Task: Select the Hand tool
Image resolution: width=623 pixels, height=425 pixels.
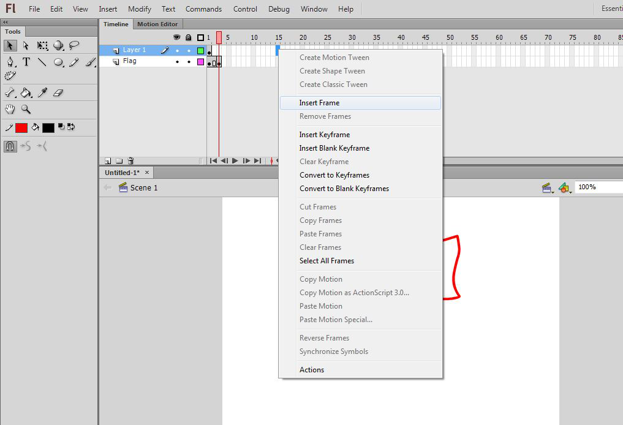Action: (x=10, y=109)
